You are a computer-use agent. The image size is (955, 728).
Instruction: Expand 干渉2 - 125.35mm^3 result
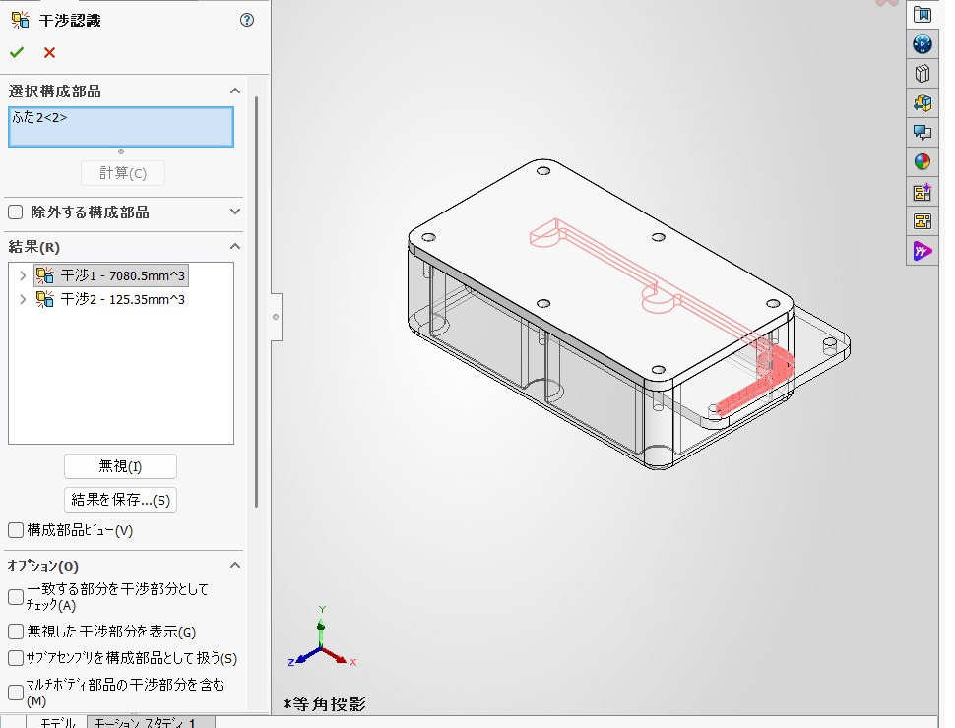click(x=23, y=299)
